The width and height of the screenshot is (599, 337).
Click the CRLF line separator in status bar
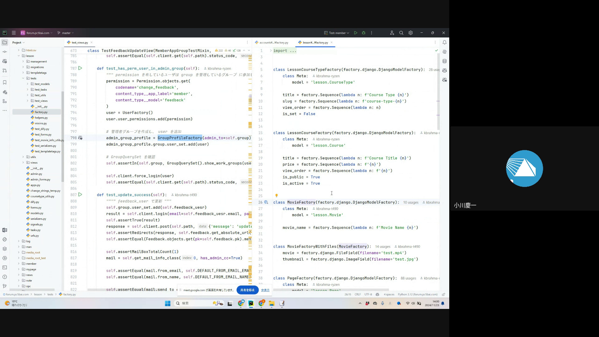pyautogui.click(x=358, y=294)
